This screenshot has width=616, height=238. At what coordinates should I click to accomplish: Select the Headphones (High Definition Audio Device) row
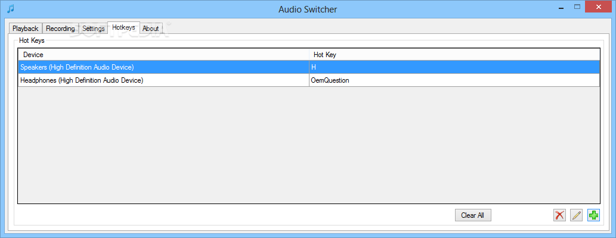(309, 80)
